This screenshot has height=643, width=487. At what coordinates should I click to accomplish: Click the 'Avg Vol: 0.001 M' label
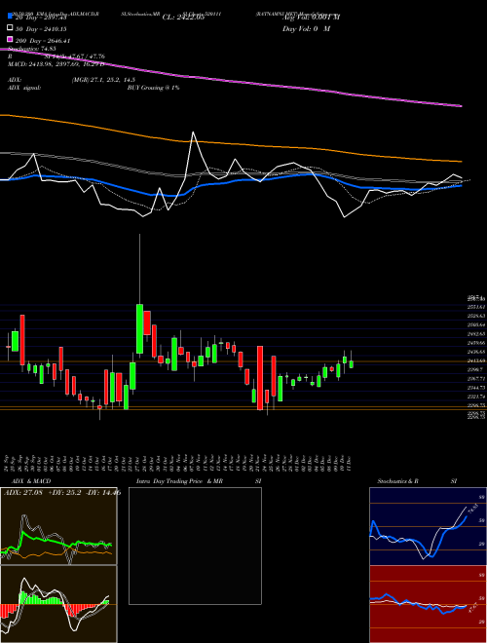pyautogui.click(x=311, y=18)
